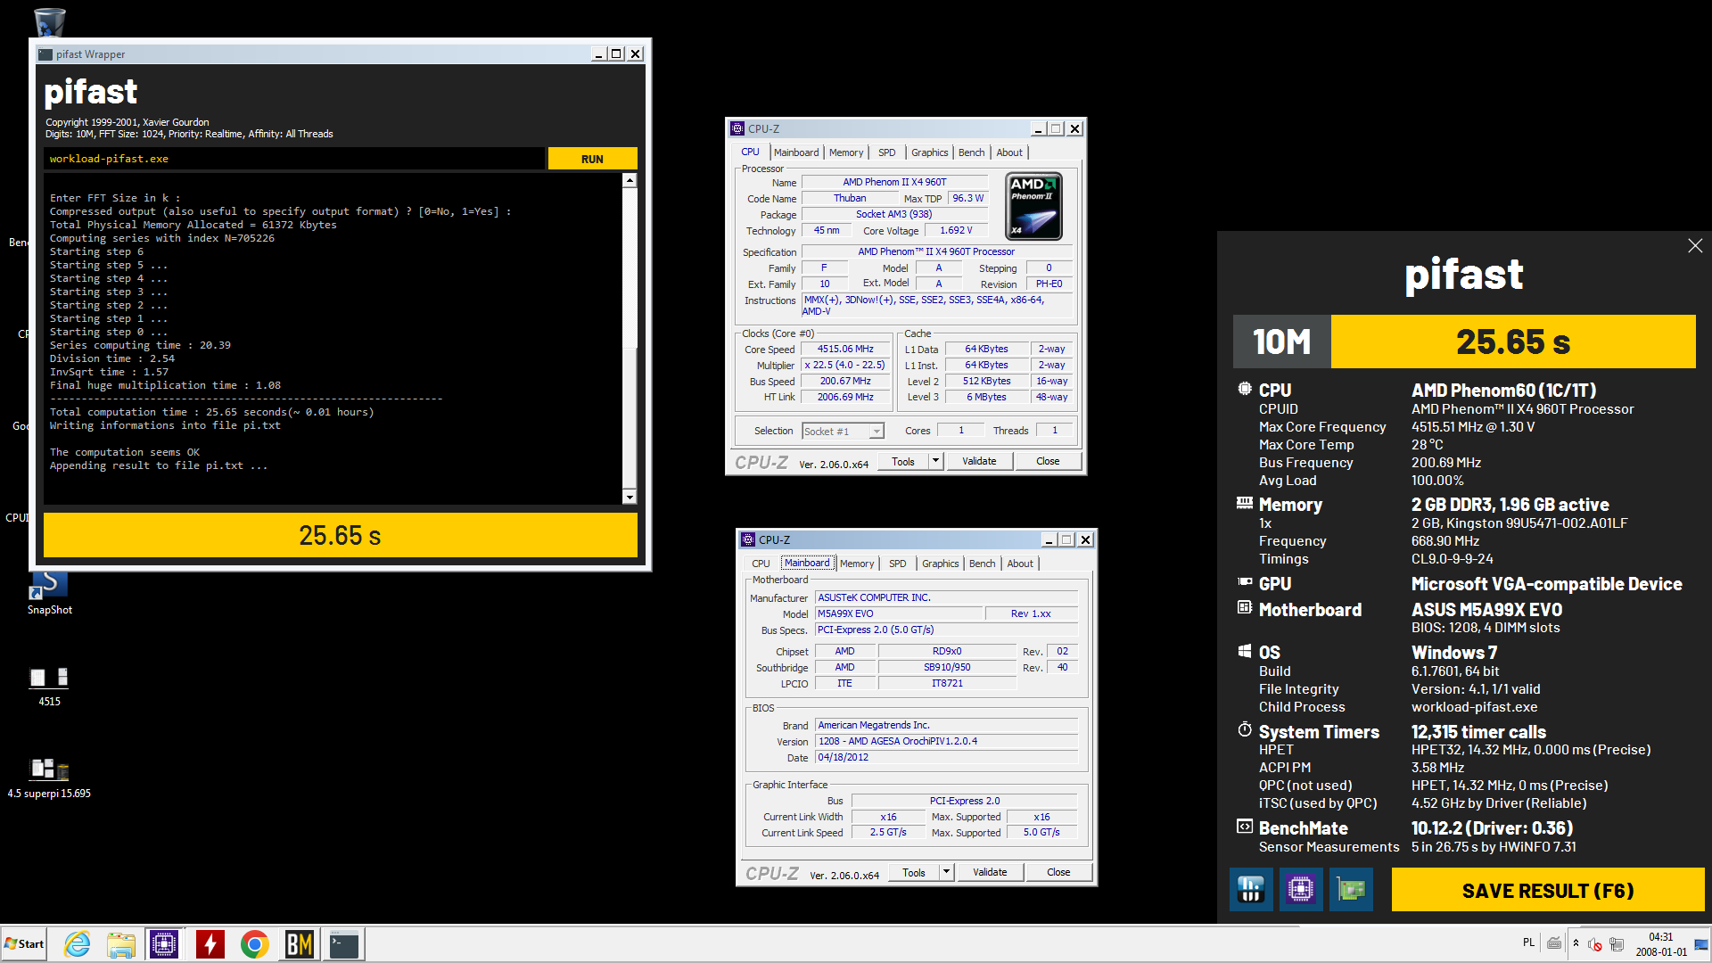
Task: Switch to CPU-Z in the taskbar
Action: pyautogui.click(x=164, y=944)
